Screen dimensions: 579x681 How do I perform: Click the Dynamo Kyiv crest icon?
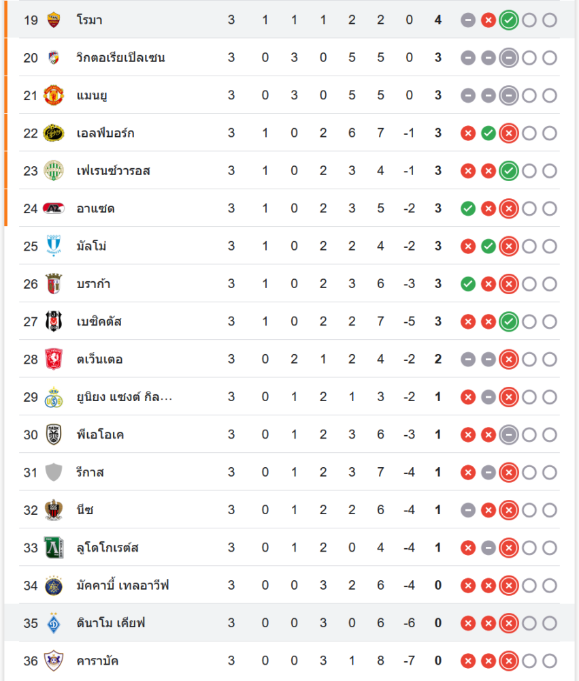coord(54,623)
